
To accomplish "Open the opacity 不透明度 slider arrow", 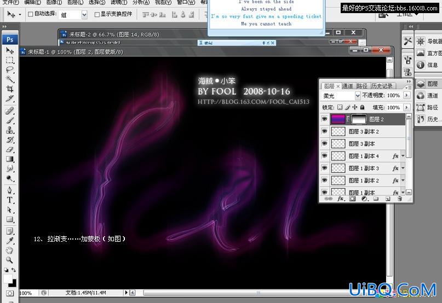I will tap(406, 96).
